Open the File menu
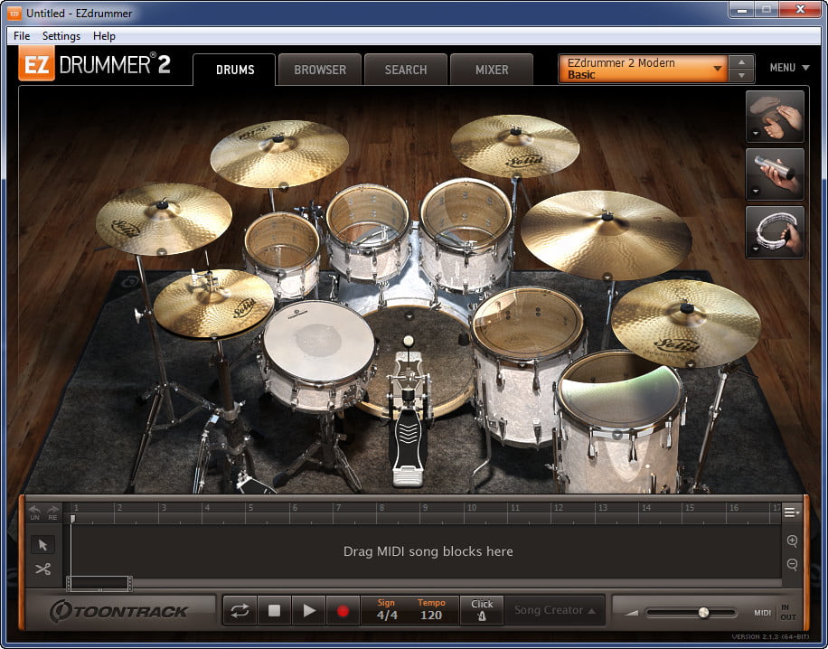This screenshot has height=649, width=828. 22,36
